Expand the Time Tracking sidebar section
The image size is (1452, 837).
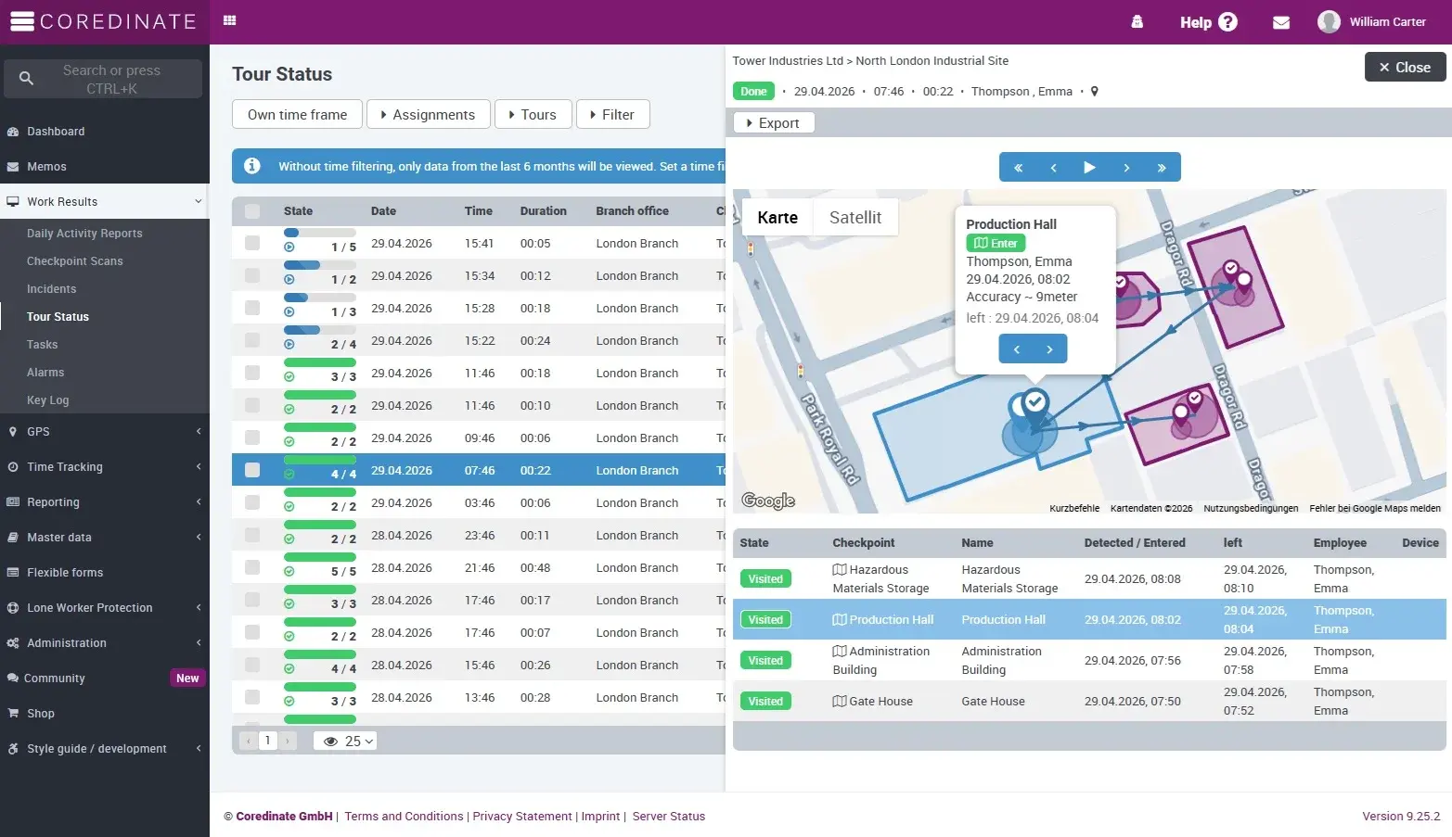(198, 467)
